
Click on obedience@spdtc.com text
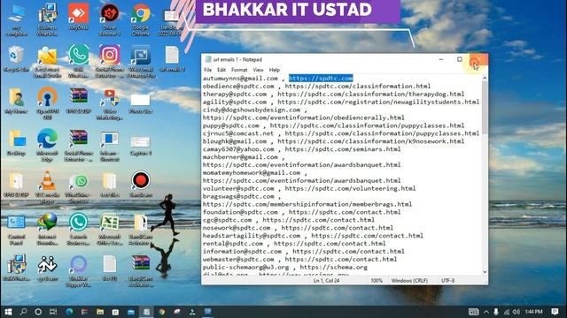point(238,87)
